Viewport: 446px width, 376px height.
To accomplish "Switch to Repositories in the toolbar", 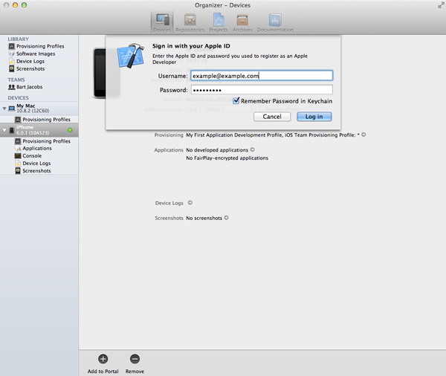I will pos(190,22).
